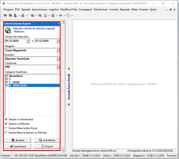Image resolution: width=179 pixels, height=159 pixels.
Task: Click the Export button
Action: pos(47,146)
